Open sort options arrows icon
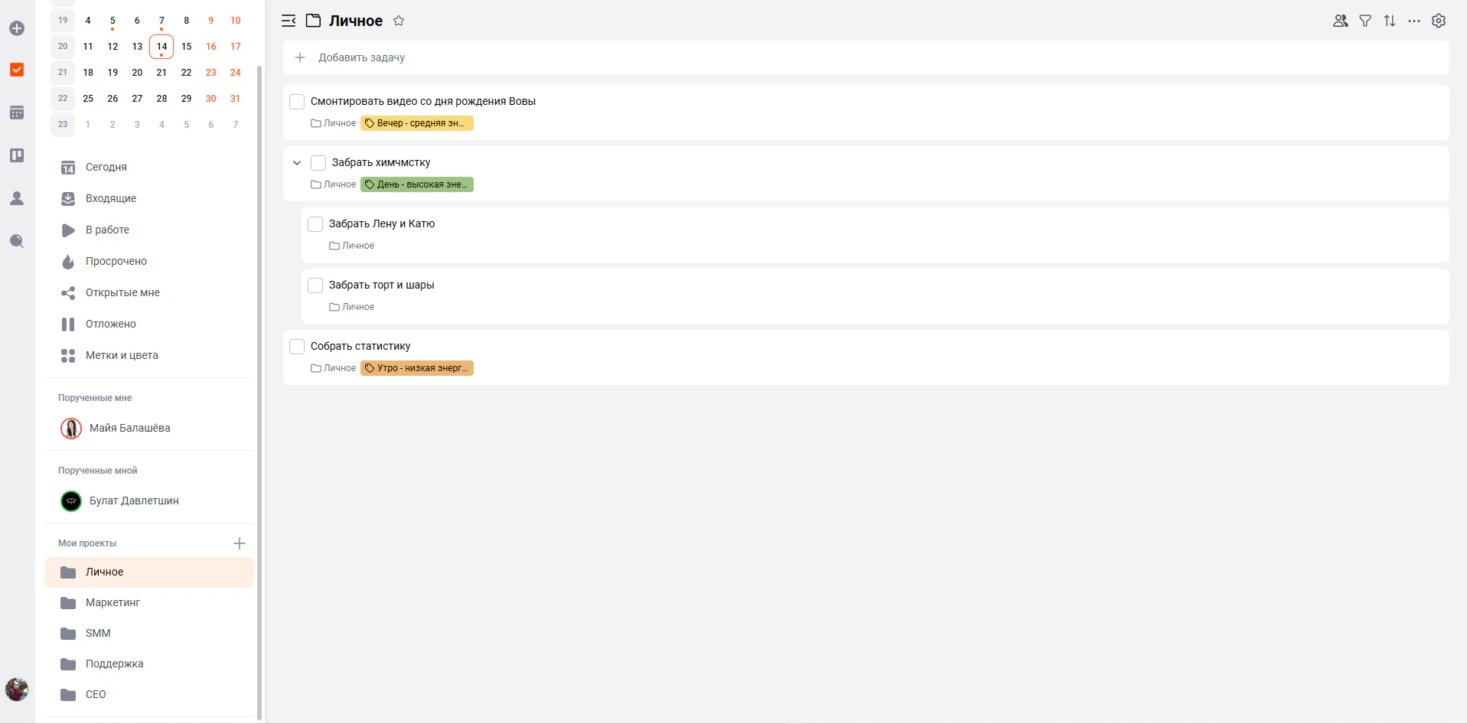 coord(1390,21)
